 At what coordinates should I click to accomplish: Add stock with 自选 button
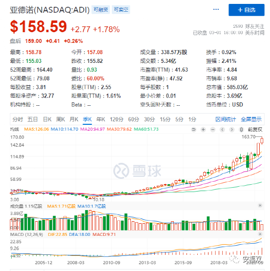tap(247, 10)
